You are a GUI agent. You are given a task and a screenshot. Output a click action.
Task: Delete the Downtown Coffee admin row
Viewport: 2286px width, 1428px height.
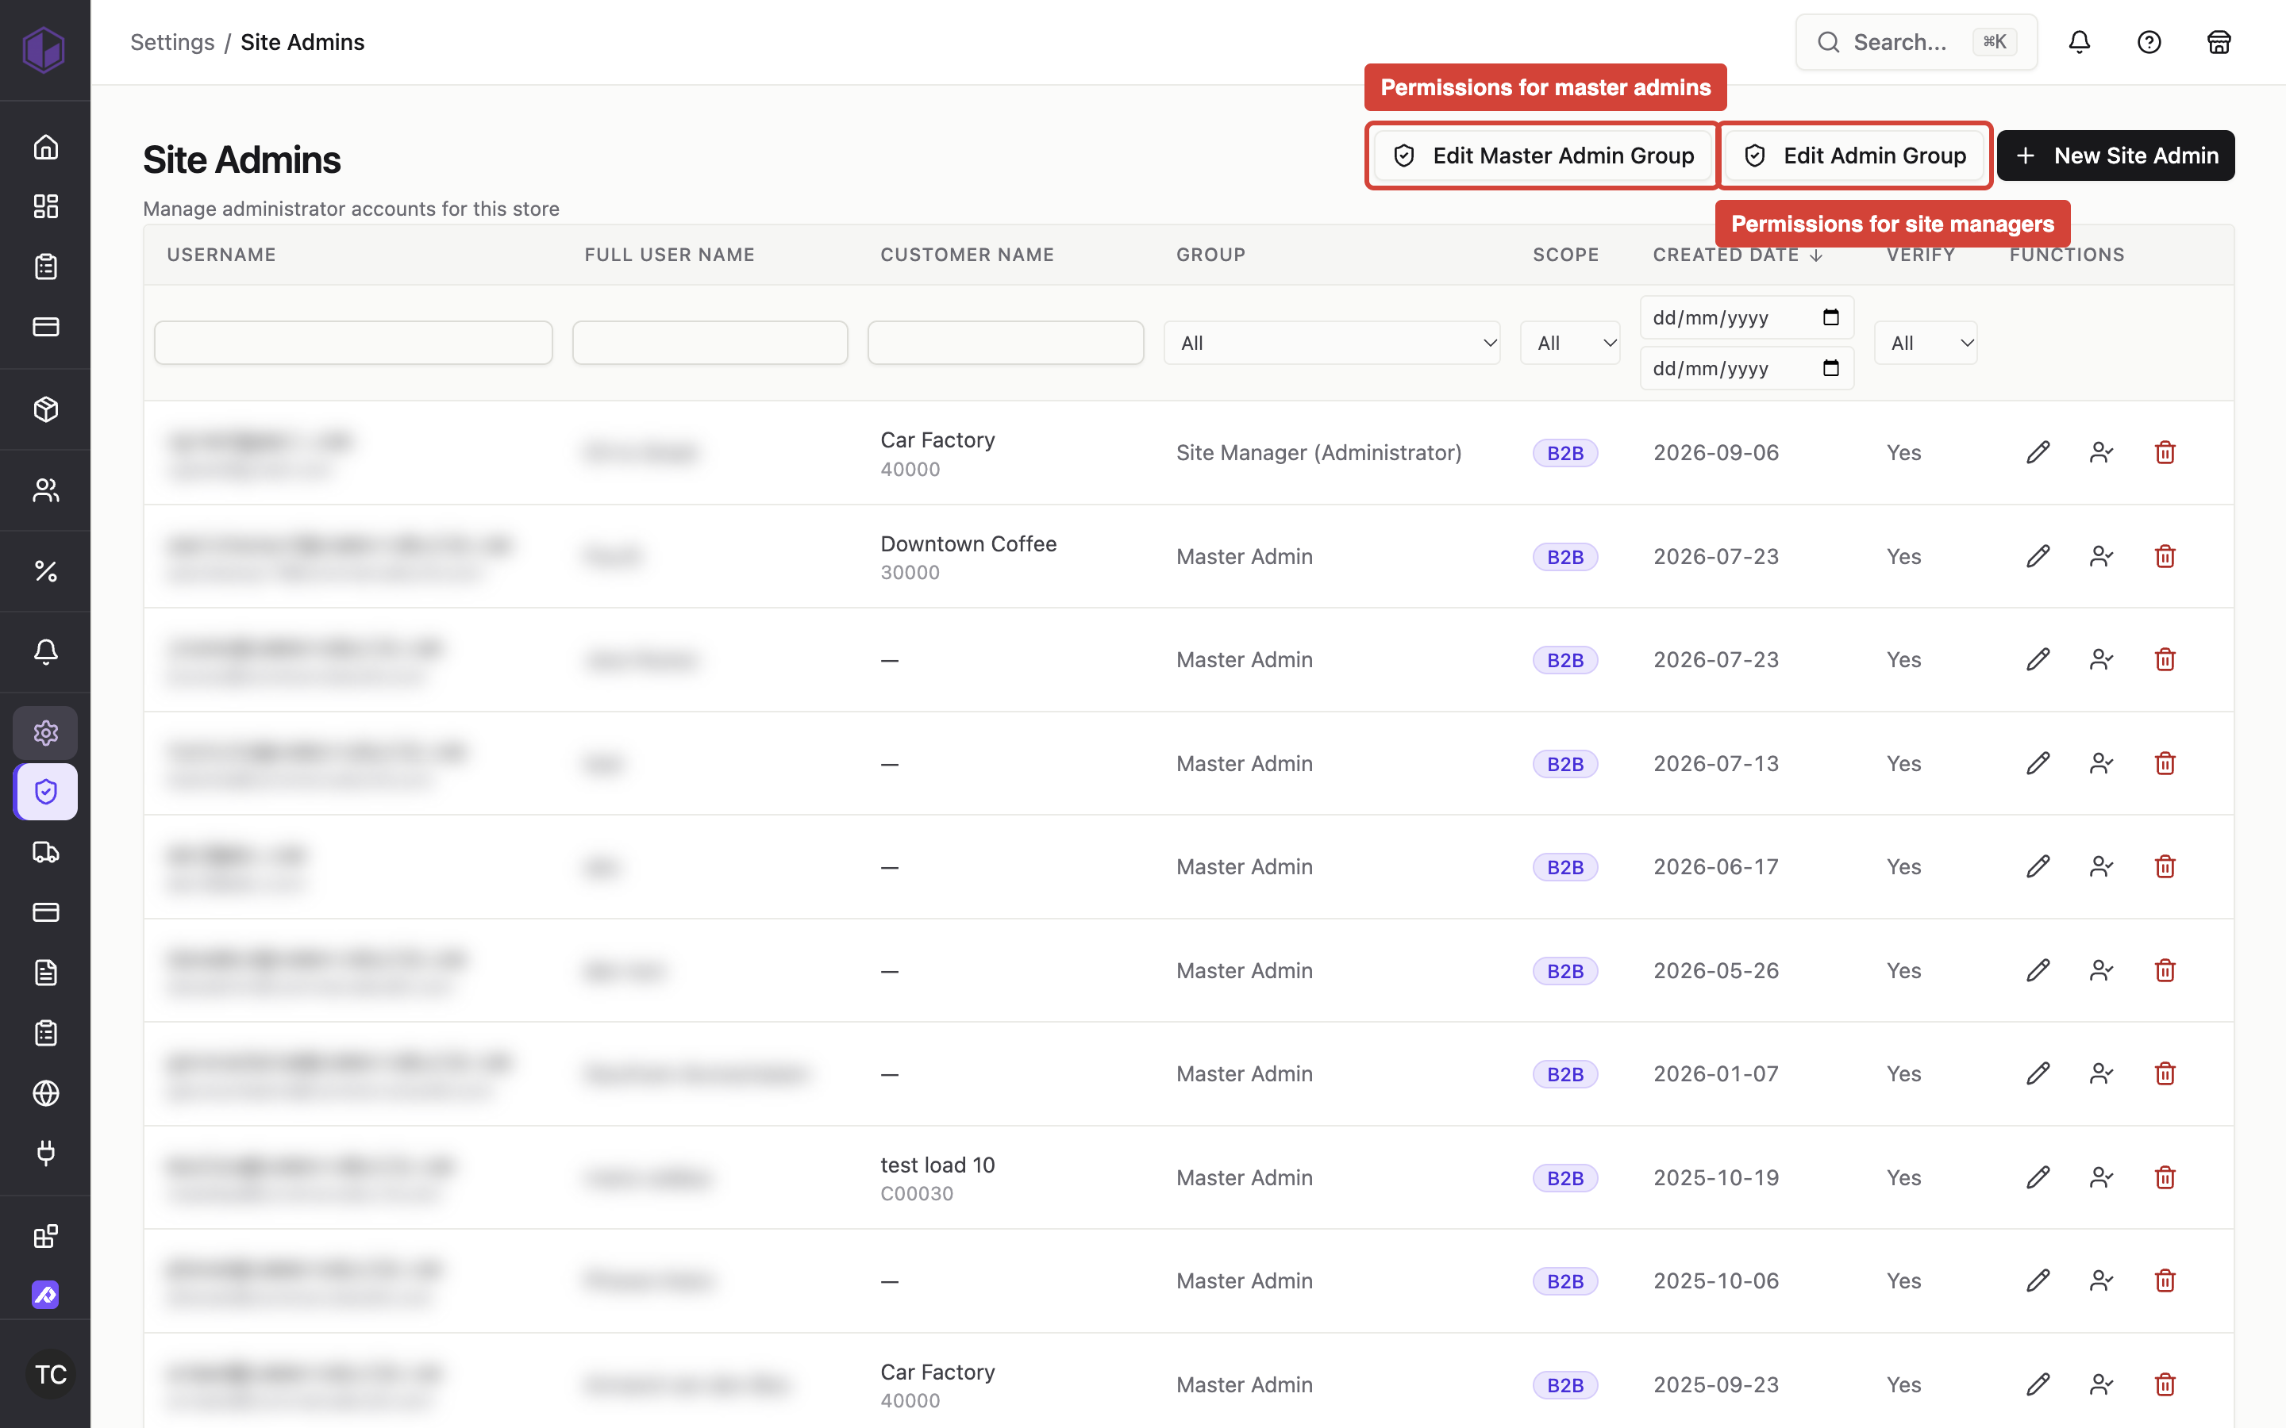click(2165, 556)
